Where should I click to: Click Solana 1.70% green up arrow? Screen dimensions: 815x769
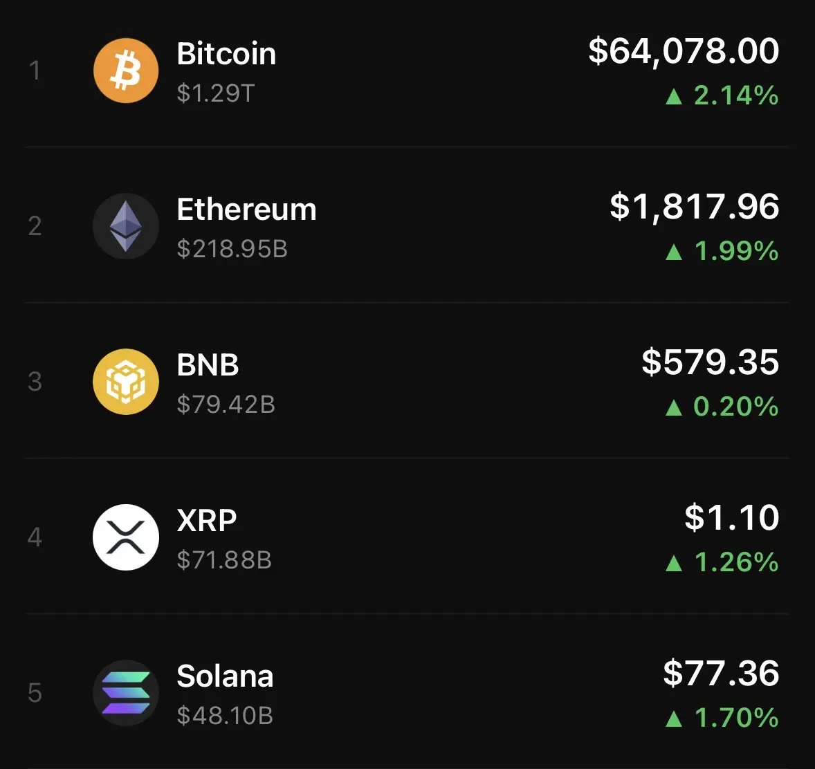click(x=674, y=719)
